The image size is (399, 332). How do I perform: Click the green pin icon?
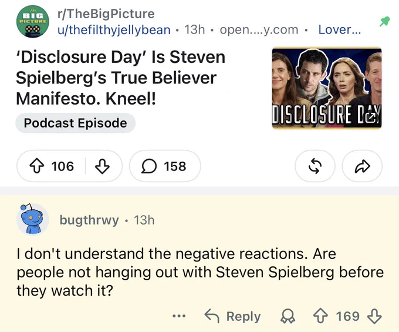[x=384, y=22]
